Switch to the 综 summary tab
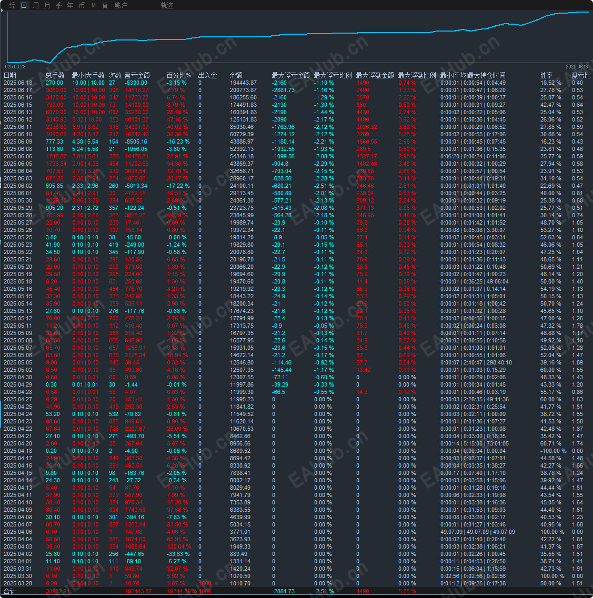This screenshot has width=593, height=598. tap(12, 5)
